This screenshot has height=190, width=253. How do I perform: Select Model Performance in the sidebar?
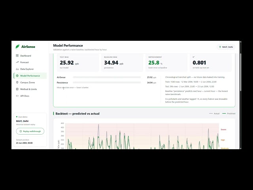tap(30, 76)
